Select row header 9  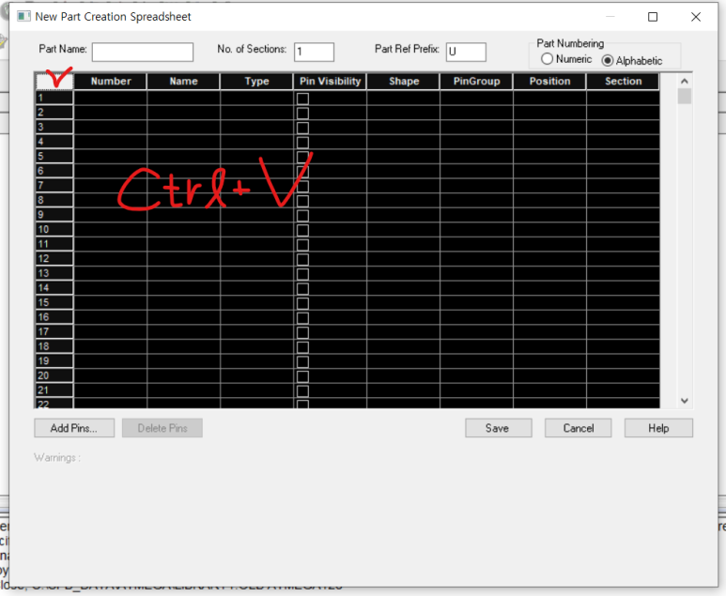(54, 215)
